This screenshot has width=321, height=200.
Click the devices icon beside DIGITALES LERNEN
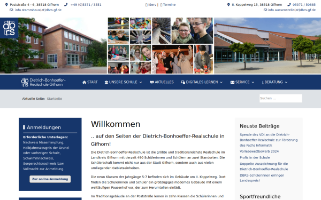pyautogui.click(x=183, y=82)
